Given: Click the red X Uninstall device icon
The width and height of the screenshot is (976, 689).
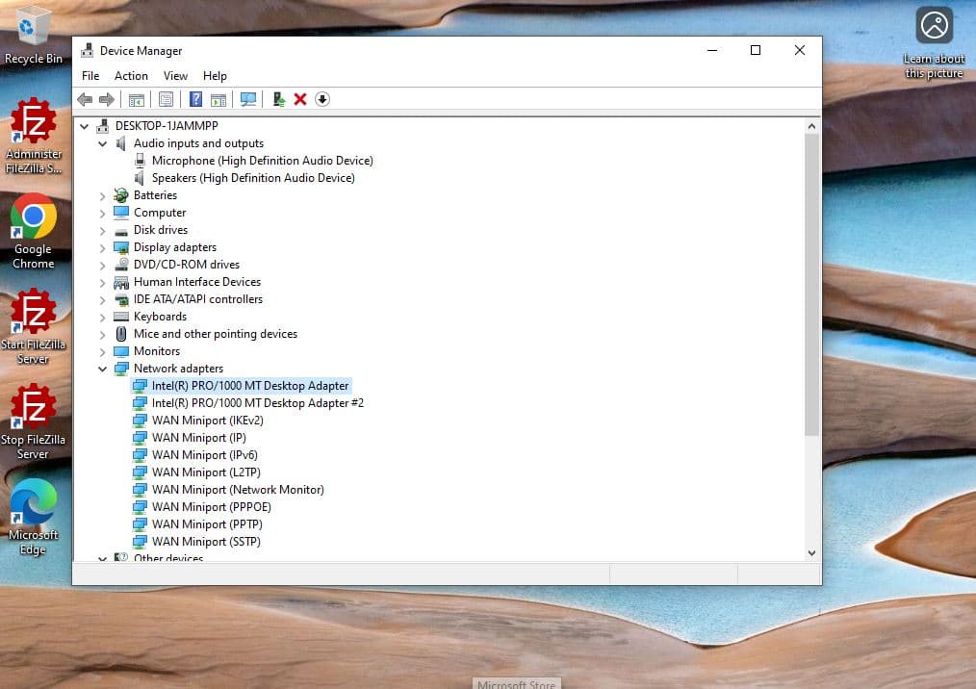Looking at the screenshot, I should pyautogui.click(x=300, y=99).
